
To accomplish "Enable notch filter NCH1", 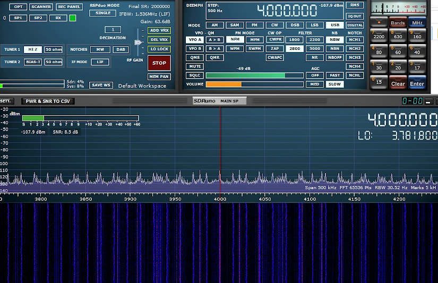I will 355,40.
